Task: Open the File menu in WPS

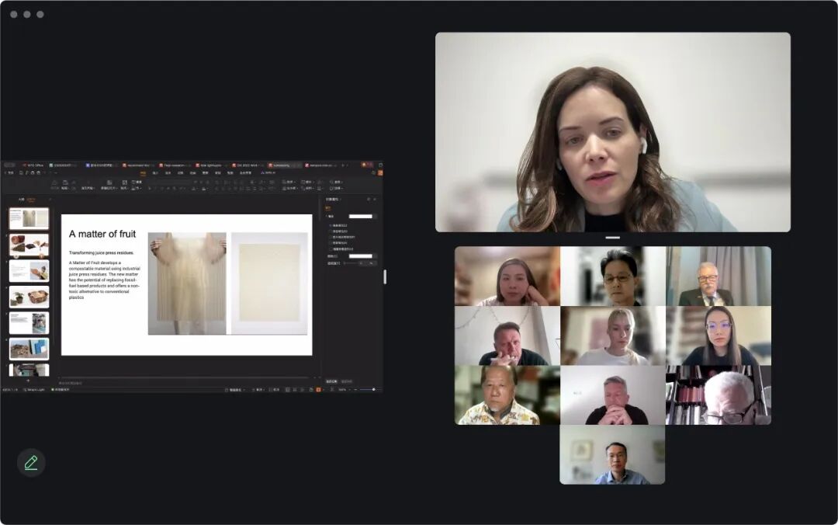Action: click(9, 173)
